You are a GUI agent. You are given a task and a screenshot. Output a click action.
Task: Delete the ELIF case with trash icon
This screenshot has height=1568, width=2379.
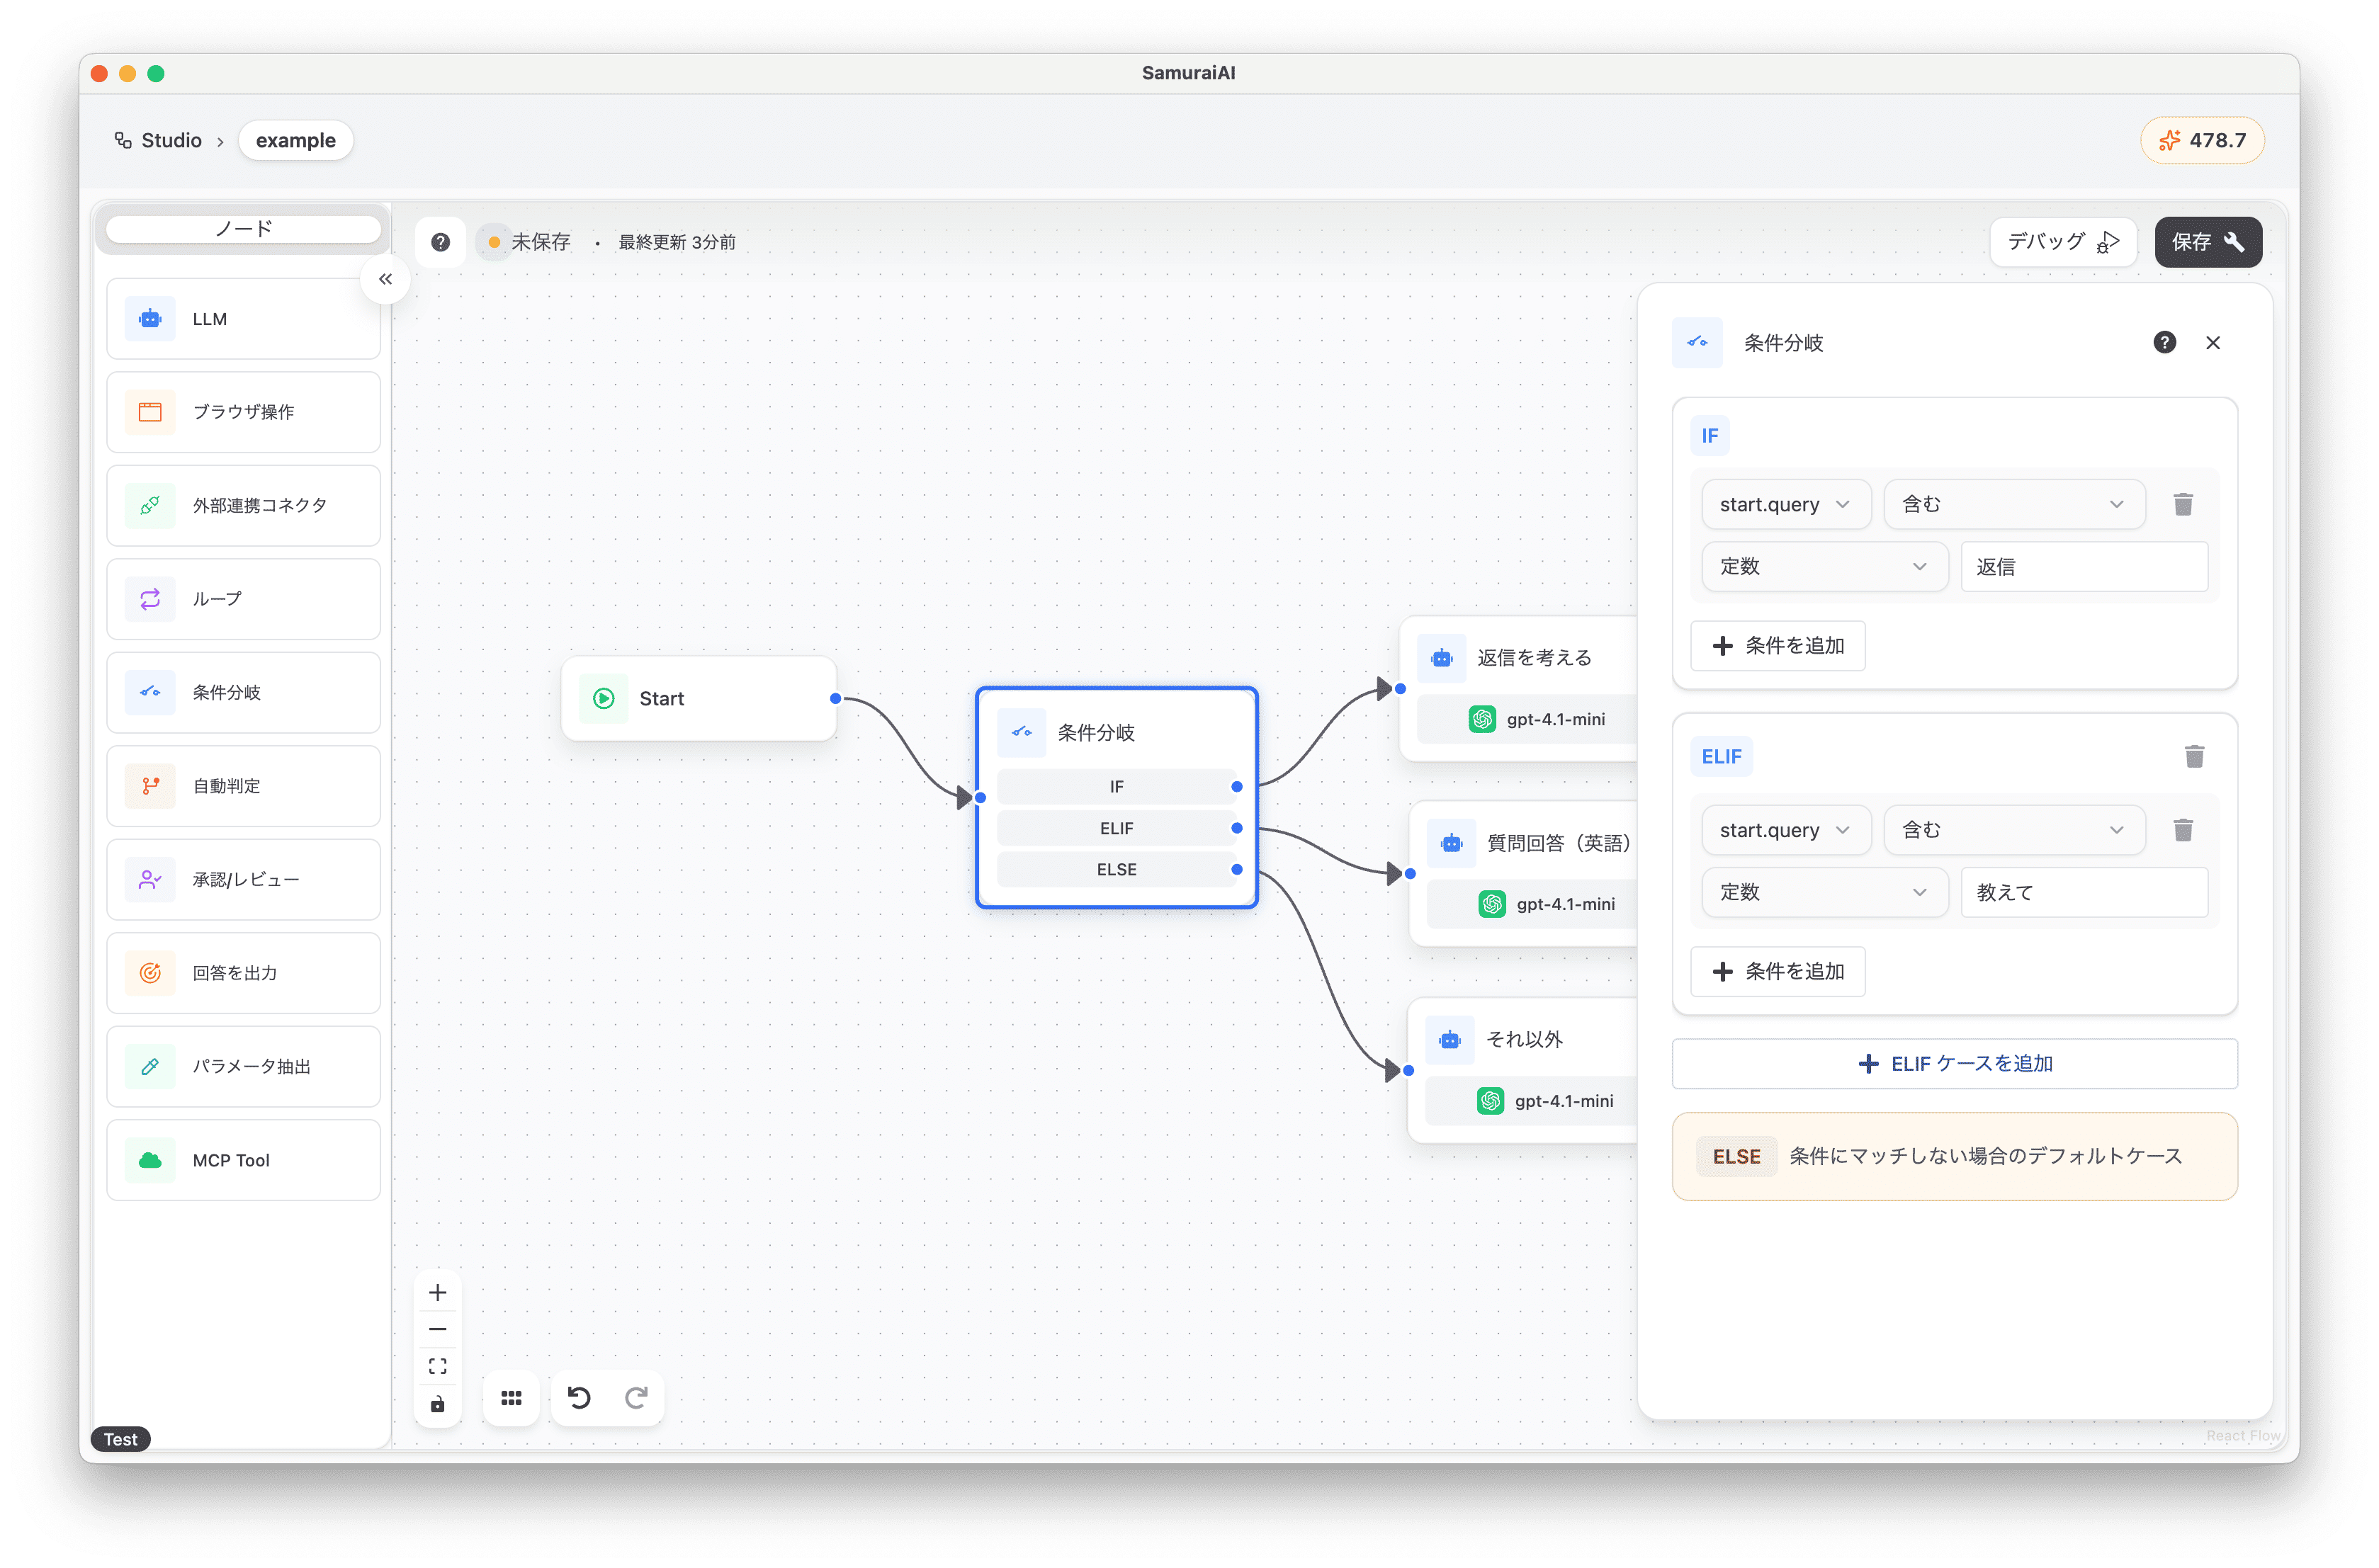(x=2194, y=756)
